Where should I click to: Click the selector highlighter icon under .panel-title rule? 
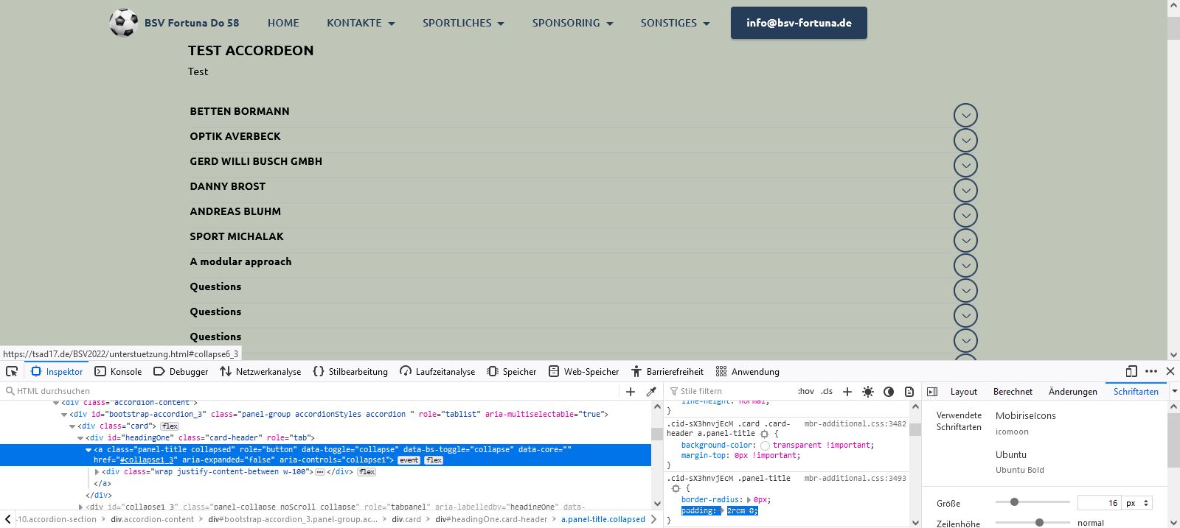point(676,488)
